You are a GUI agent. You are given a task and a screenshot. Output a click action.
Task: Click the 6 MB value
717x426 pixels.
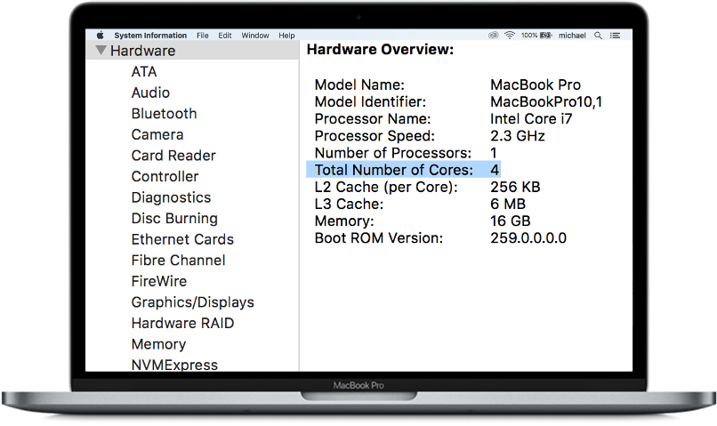(508, 205)
